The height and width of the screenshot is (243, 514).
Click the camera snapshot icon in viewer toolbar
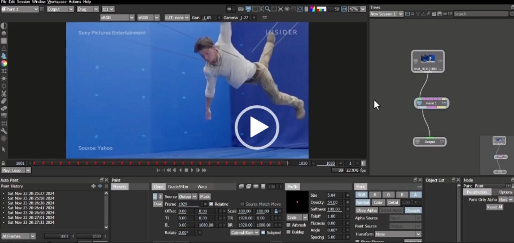(241, 9)
